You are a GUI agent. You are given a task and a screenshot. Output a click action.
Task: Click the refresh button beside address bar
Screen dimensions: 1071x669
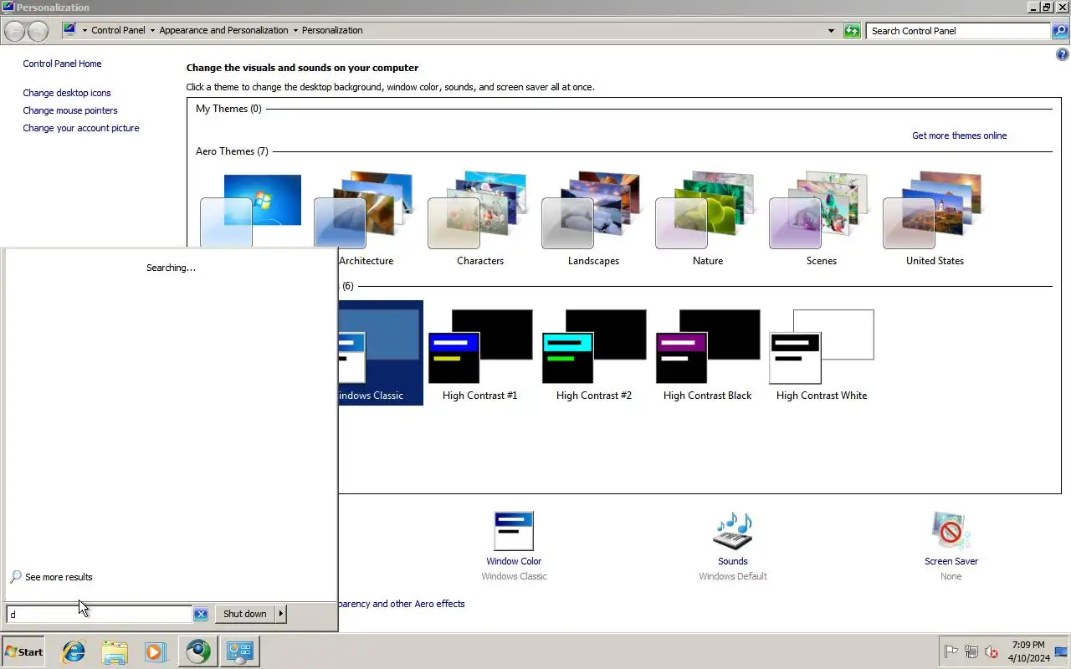(x=852, y=31)
